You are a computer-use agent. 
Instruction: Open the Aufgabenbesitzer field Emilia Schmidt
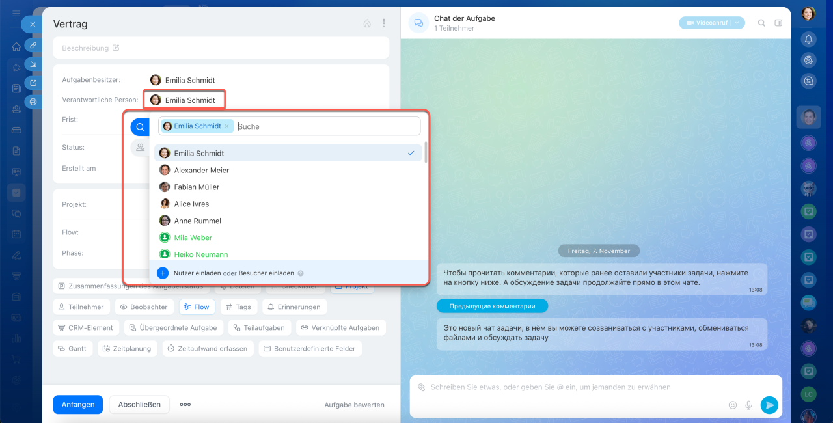coord(183,80)
